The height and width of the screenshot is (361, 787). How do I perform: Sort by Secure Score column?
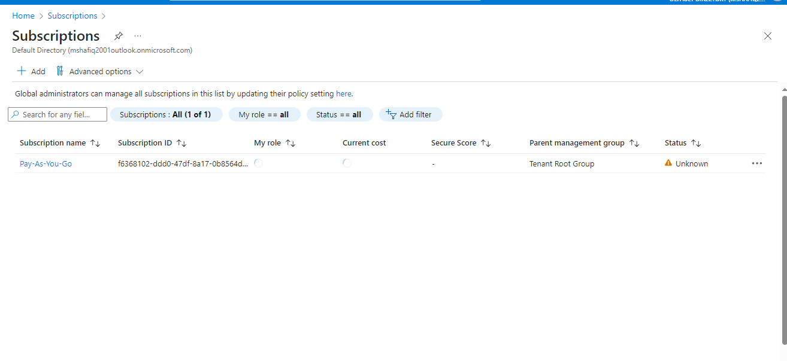pyautogui.click(x=461, y=143)
